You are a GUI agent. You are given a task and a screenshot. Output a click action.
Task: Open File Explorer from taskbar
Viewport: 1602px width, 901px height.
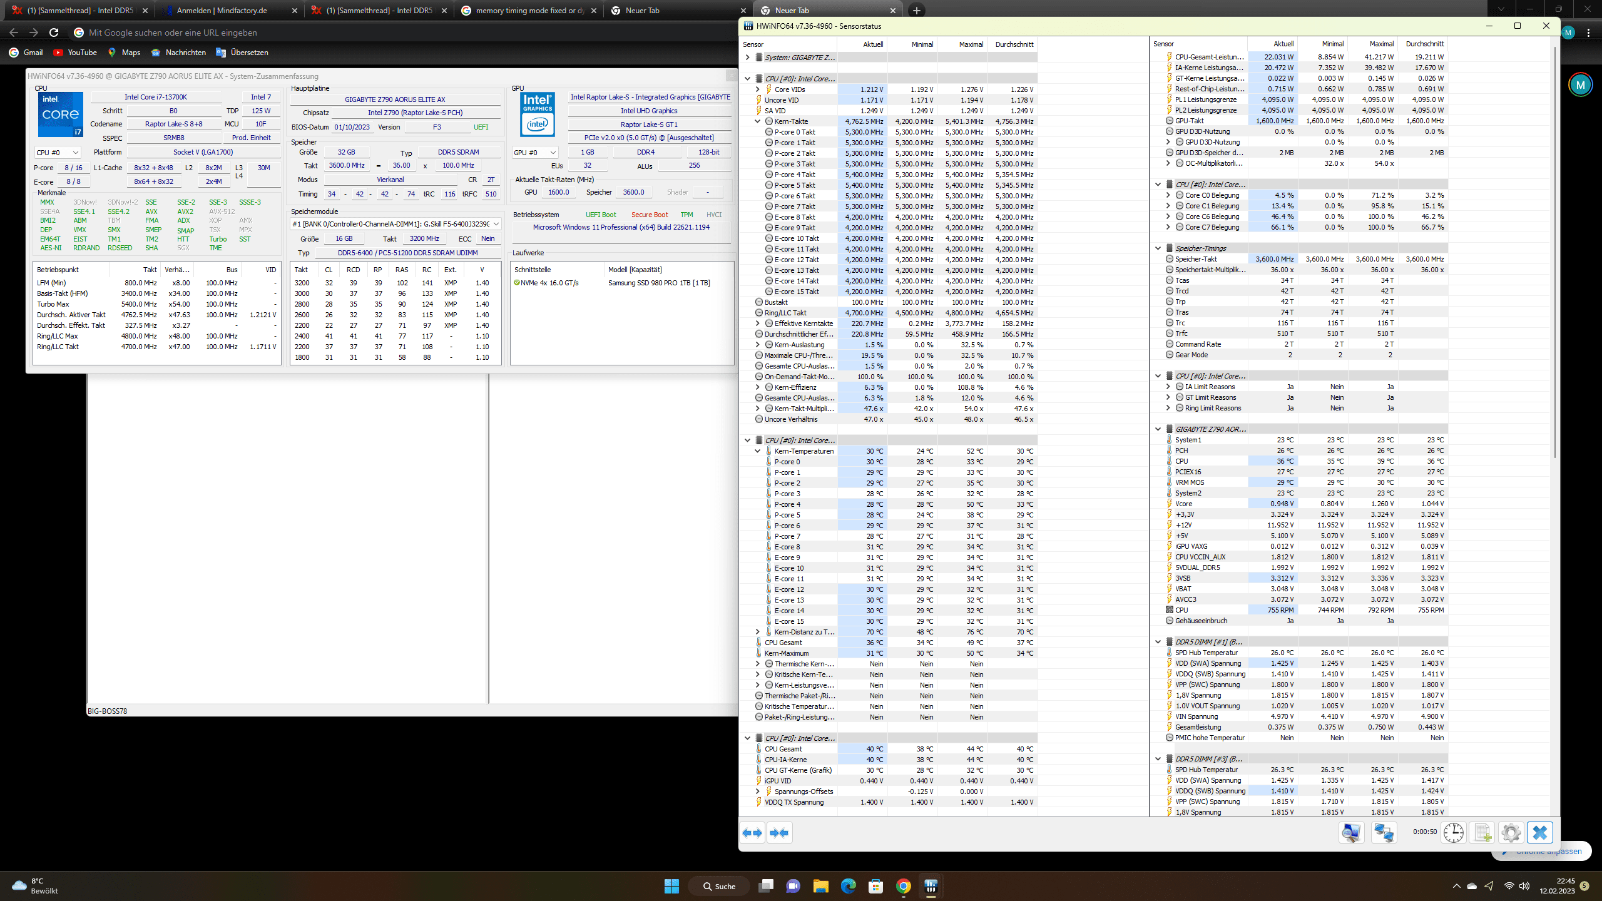tap(820, 886)
